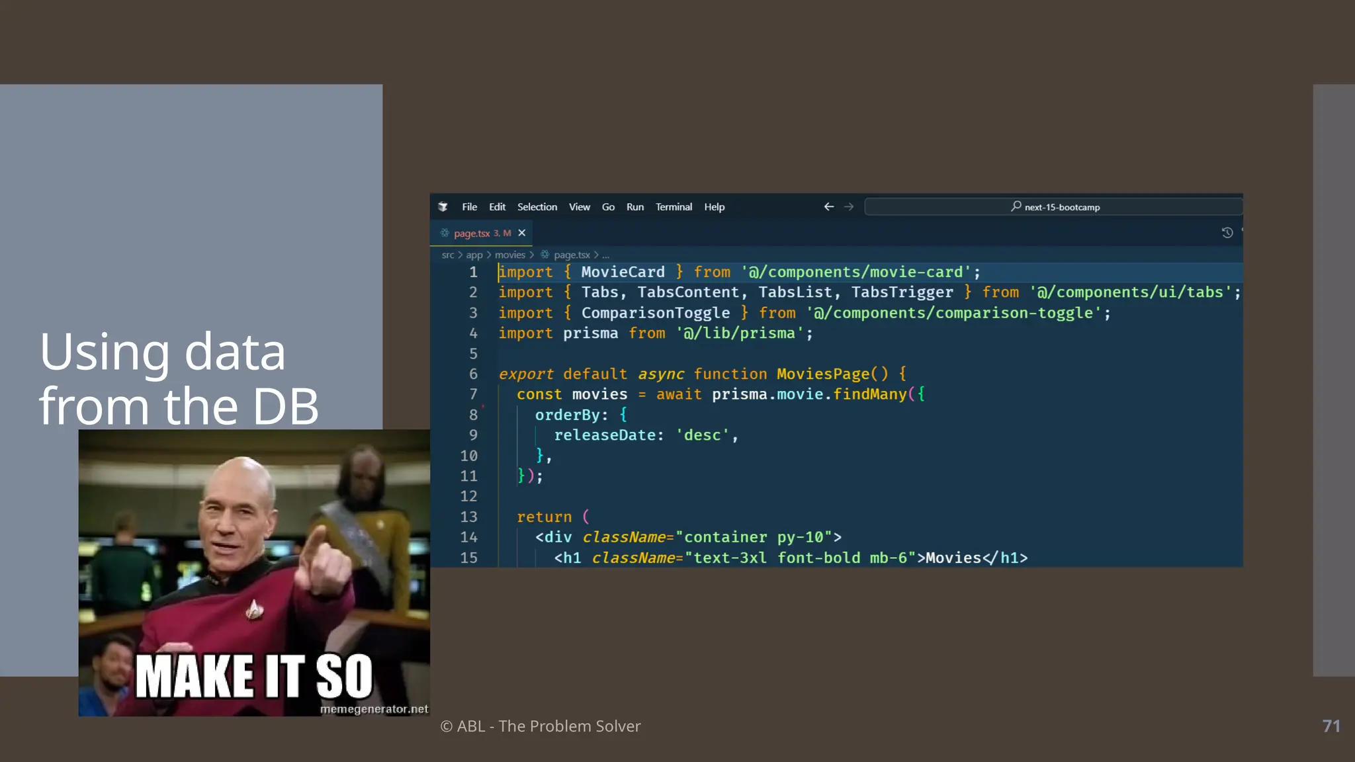1355x762 pixels.
Task: Click the TabsContent identifier
Action: point(687,292)
